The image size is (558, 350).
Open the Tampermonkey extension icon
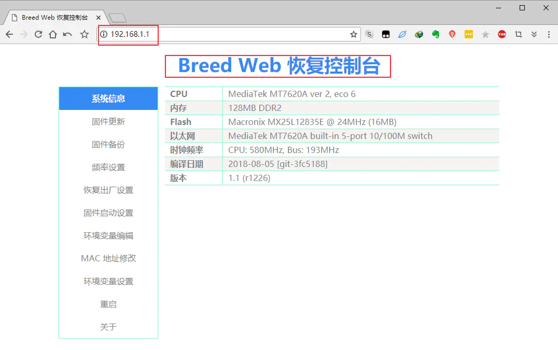(386, 34)
